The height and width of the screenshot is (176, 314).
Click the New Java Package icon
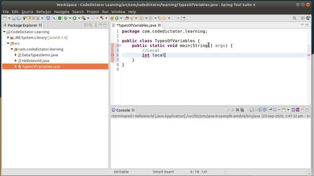tap(112, 18)
